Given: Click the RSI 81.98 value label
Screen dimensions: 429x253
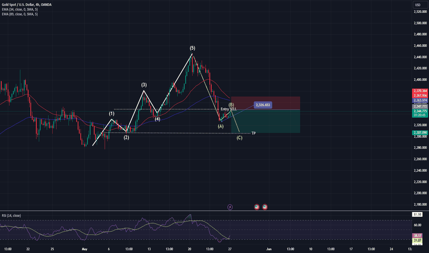Looking at the screenshot, I should [x=417, y=214].
